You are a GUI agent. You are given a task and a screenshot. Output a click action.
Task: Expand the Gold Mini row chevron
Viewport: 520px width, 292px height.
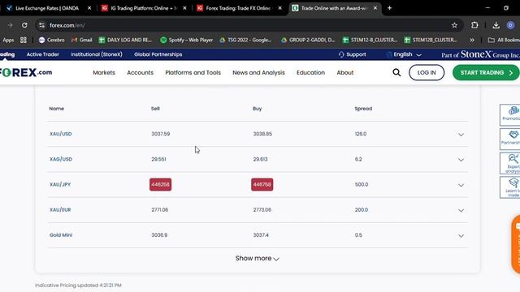pos(461,236)
